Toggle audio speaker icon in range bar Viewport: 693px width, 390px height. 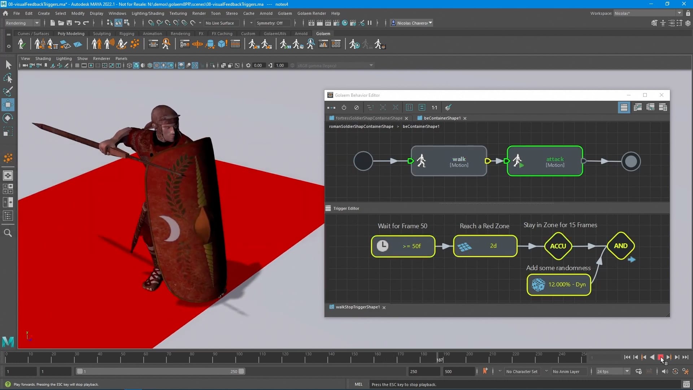pos(664,371)
